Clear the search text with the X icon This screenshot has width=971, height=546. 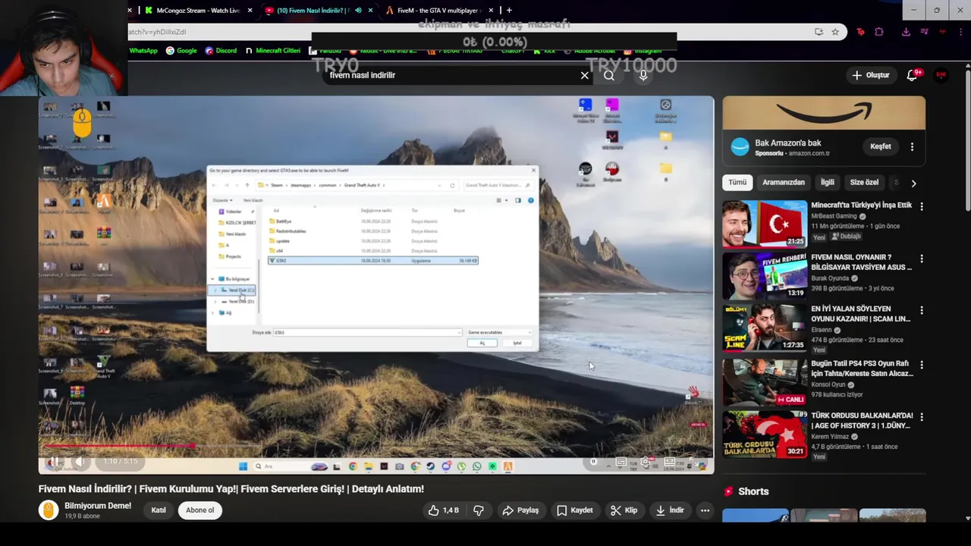(x=585, y=75)
